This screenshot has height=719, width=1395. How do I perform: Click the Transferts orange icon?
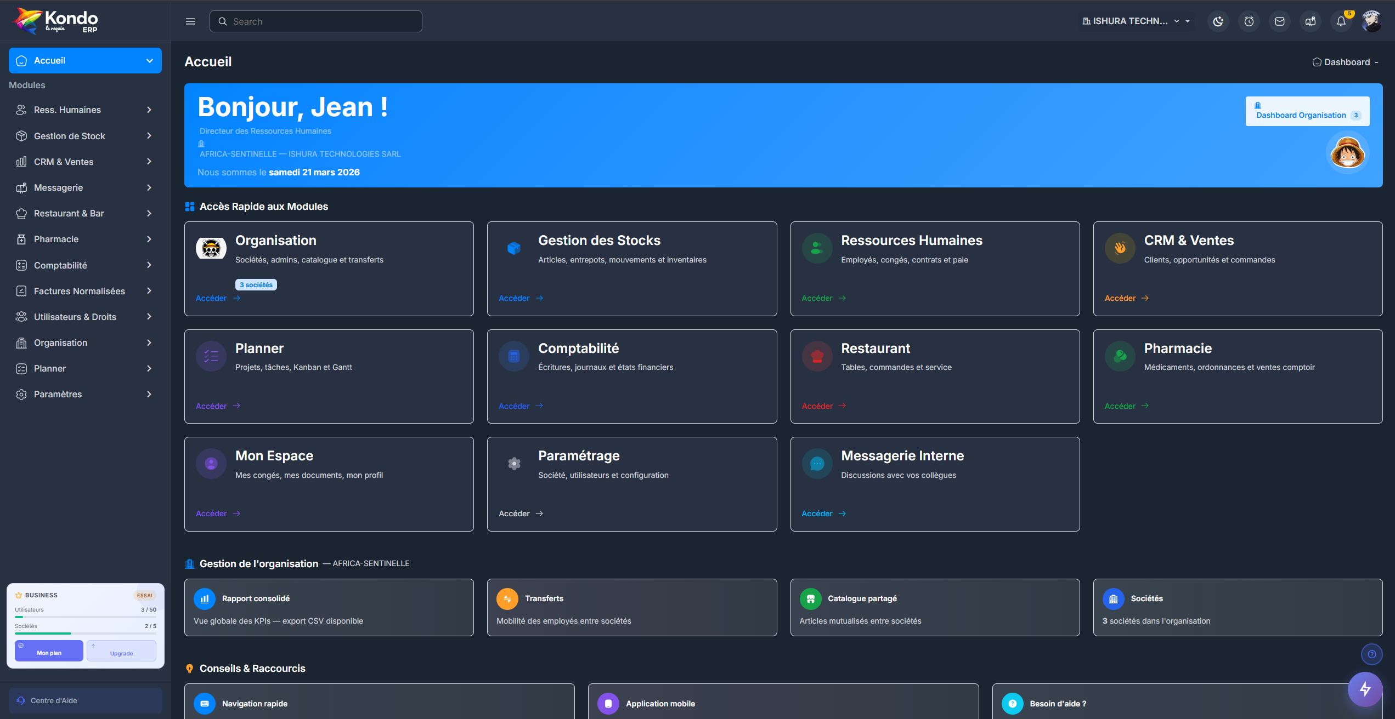coord(507,599)
